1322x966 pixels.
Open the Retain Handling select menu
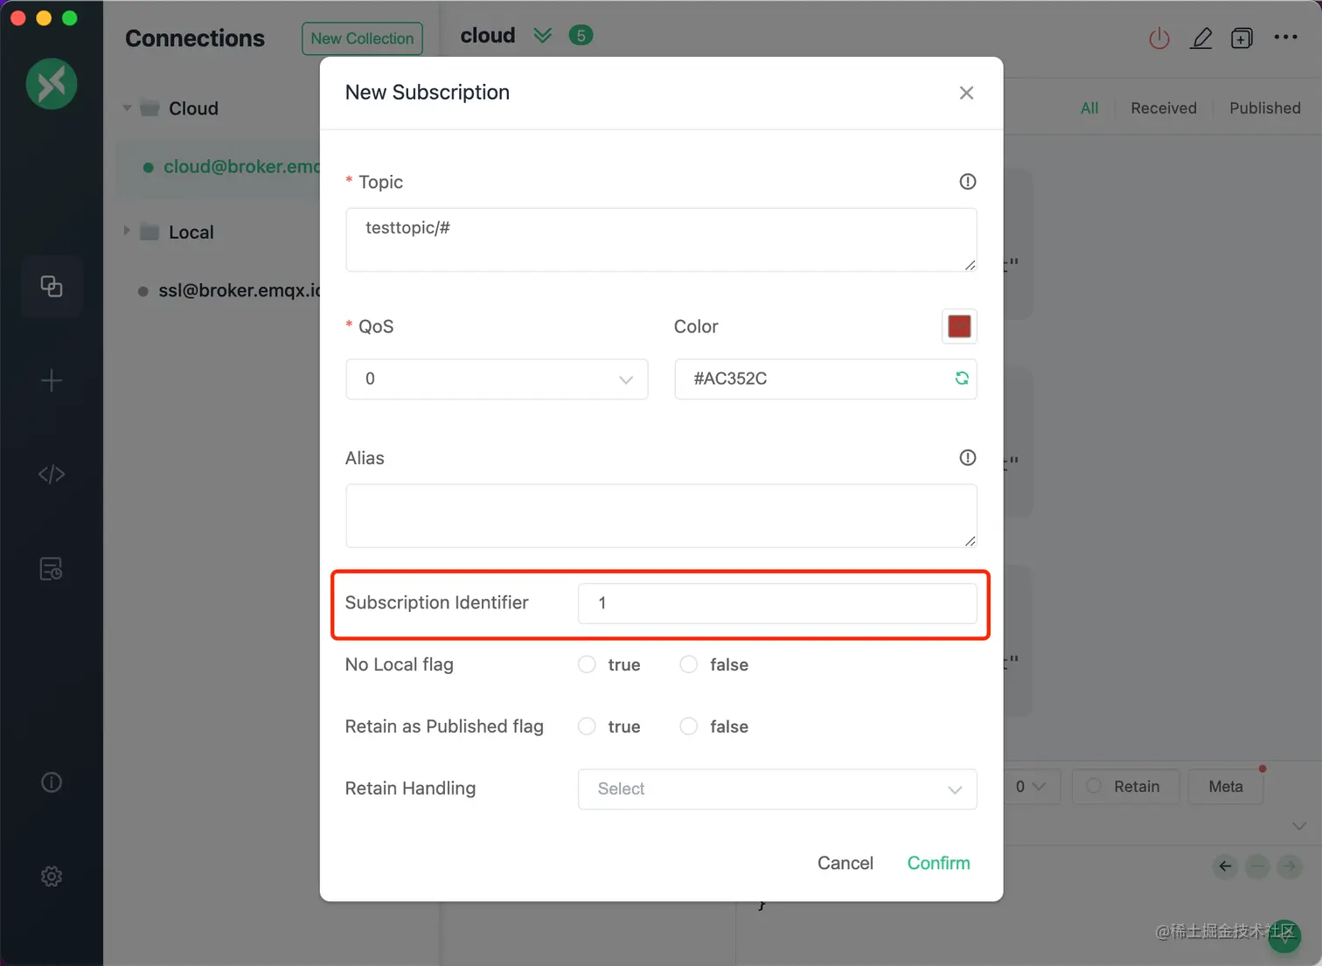(776, 789)
